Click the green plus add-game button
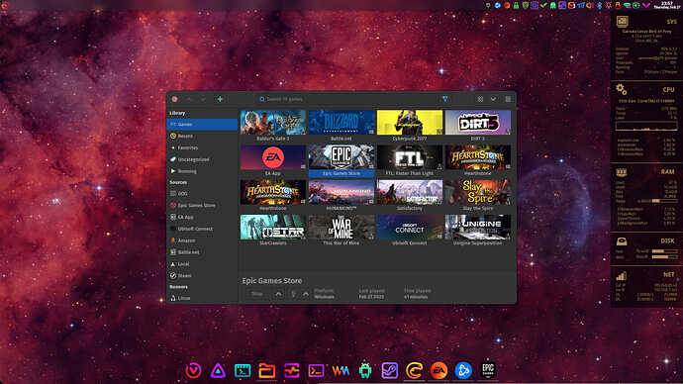Image resolution: width=683 pixels, height=384 pixels. pyautogui.click(x=220, y=99)
